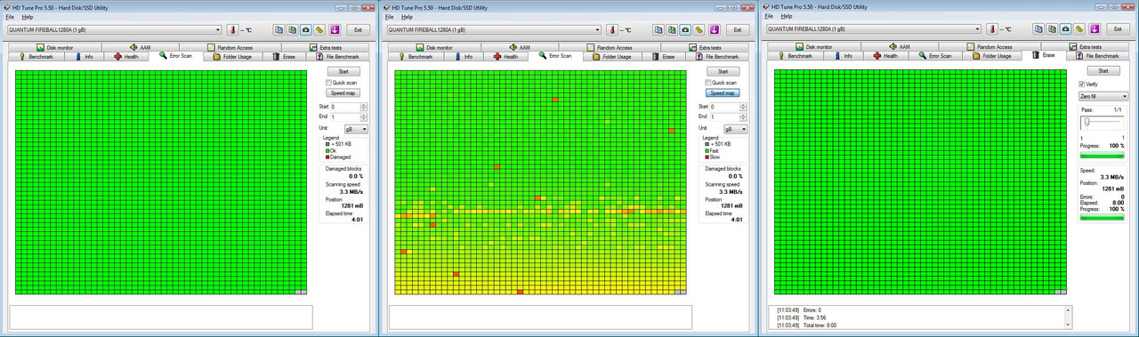Enable Quick scan in the window with red slow blocks
The width and height of the screenshot is (1139, 337).
tap(707, 83)
